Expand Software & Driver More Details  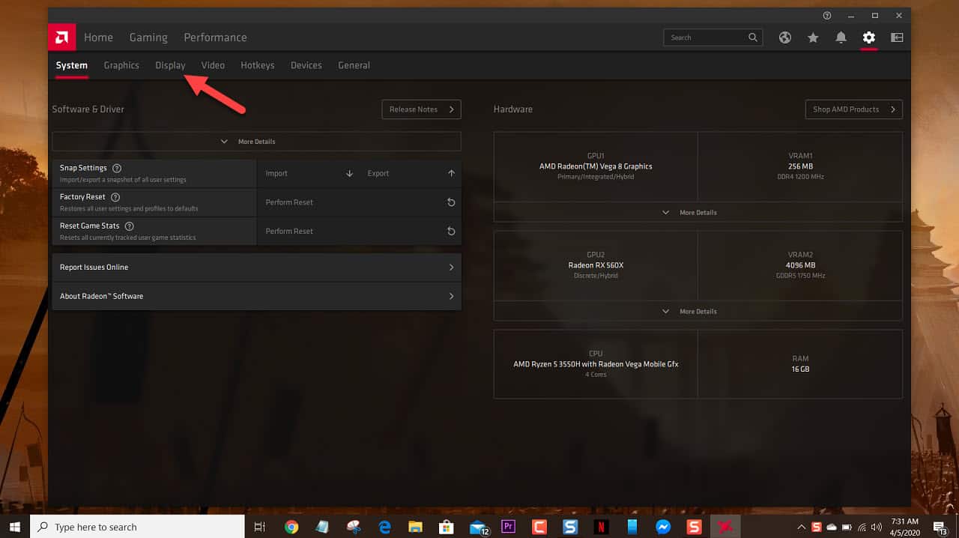coord(256,142)
